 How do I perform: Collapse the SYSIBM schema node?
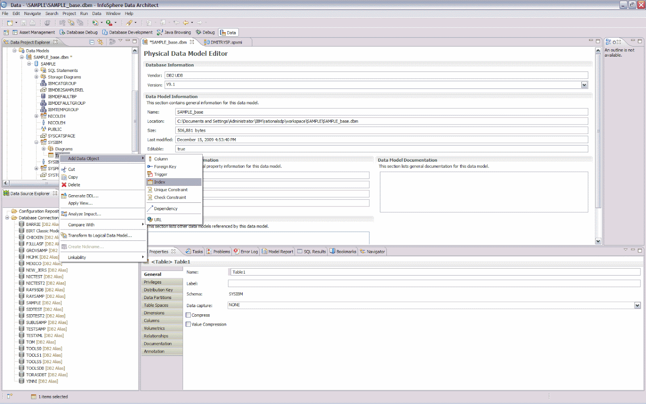(36, 142)
